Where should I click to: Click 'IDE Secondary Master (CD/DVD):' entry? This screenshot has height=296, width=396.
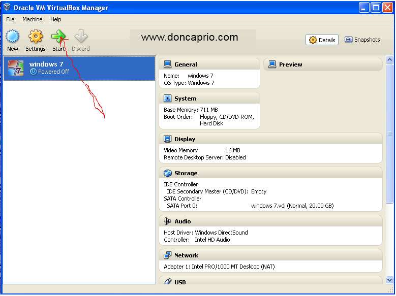207,191
